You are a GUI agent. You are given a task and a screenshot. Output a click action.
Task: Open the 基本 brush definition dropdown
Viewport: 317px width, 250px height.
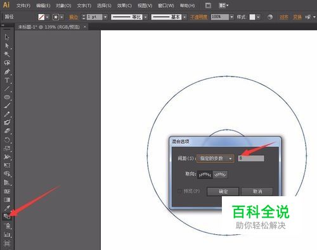point(184,17)
